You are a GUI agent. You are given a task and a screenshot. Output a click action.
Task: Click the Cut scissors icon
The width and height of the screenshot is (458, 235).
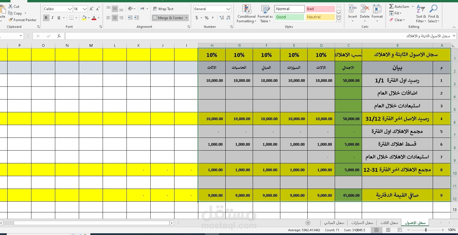pos(10,6)
